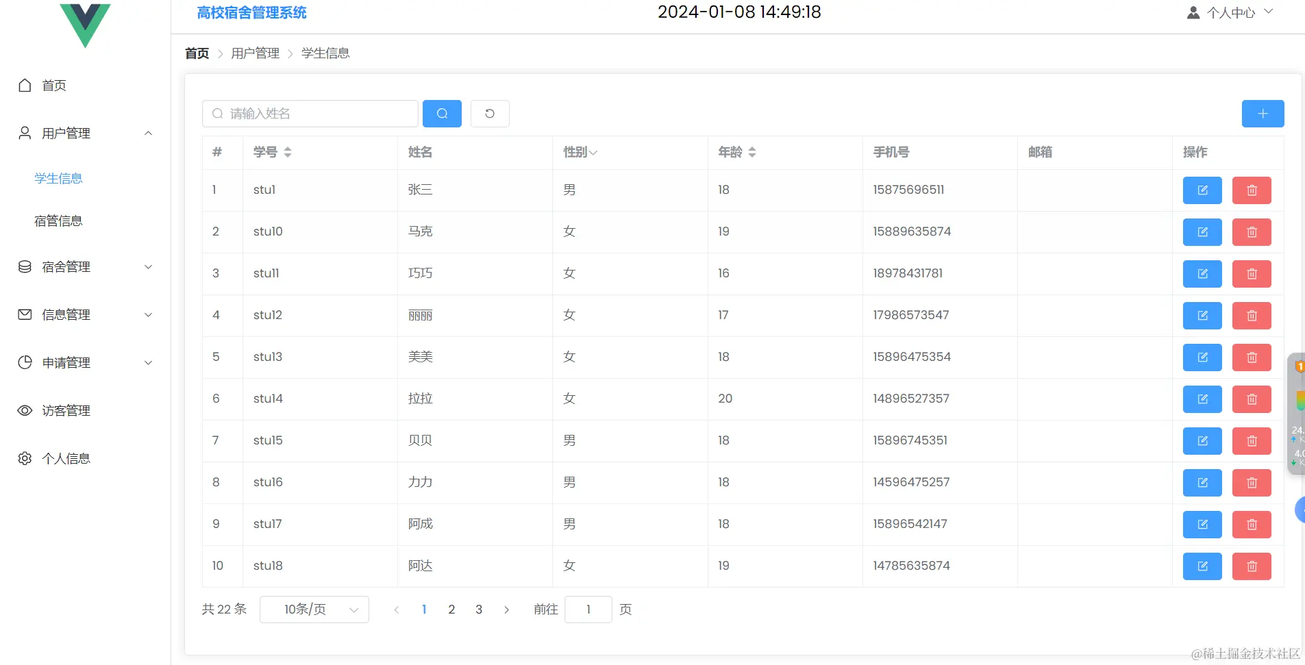Click the Vue logo in the sidebar
Viewport: 1305px width, 665px height.
pos(85,25)
